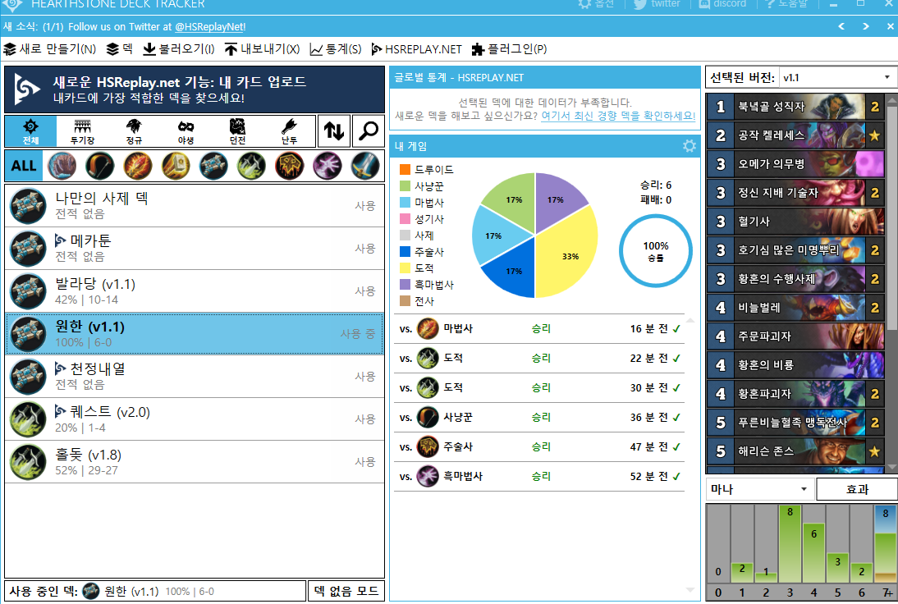Select the 해리슨 존스 card
The height and width of the screenshot is (604, 898).
coord(795,451)
